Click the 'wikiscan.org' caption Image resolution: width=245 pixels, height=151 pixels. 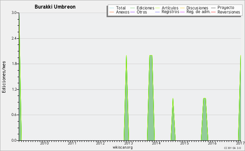(x=122, y=147)
